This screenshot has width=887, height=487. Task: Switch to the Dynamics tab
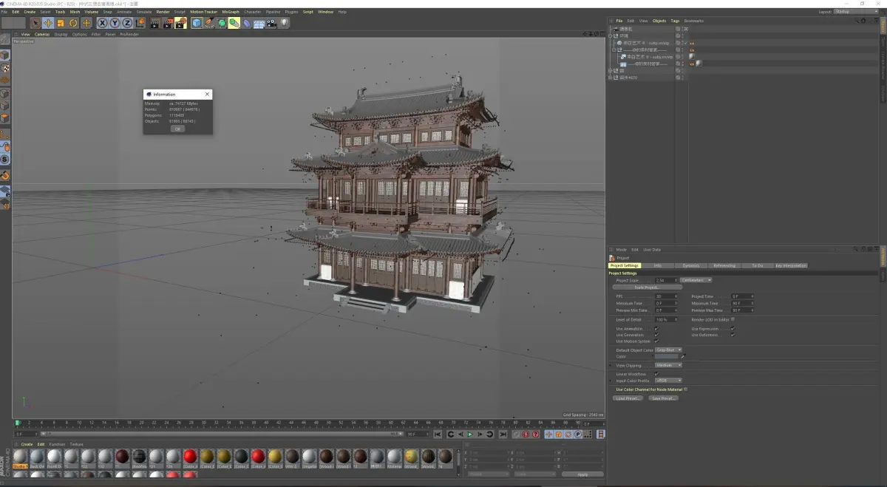click(x=691, y=265)
